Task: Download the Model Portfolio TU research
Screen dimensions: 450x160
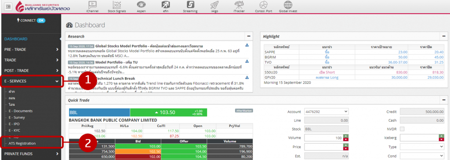Action: [247, 62]
